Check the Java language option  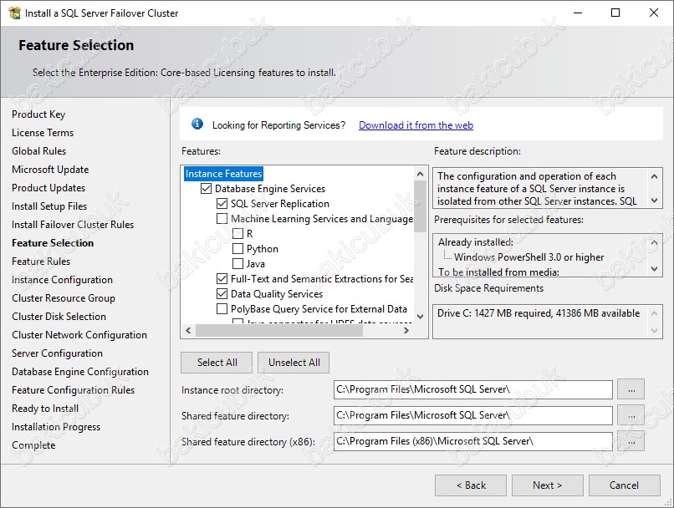[237, 264]
